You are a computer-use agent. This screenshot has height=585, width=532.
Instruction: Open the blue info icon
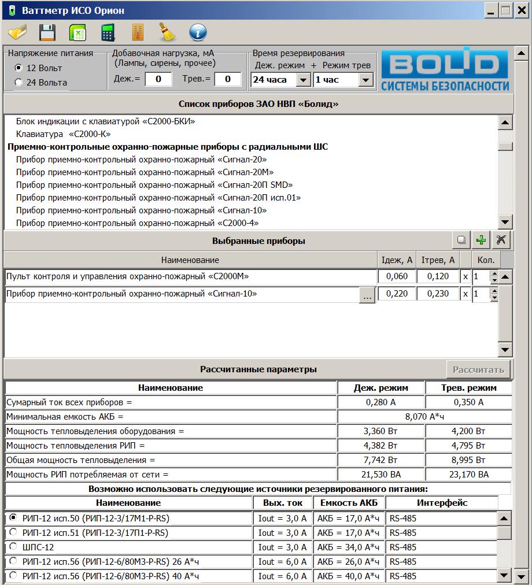pos(198,32)
